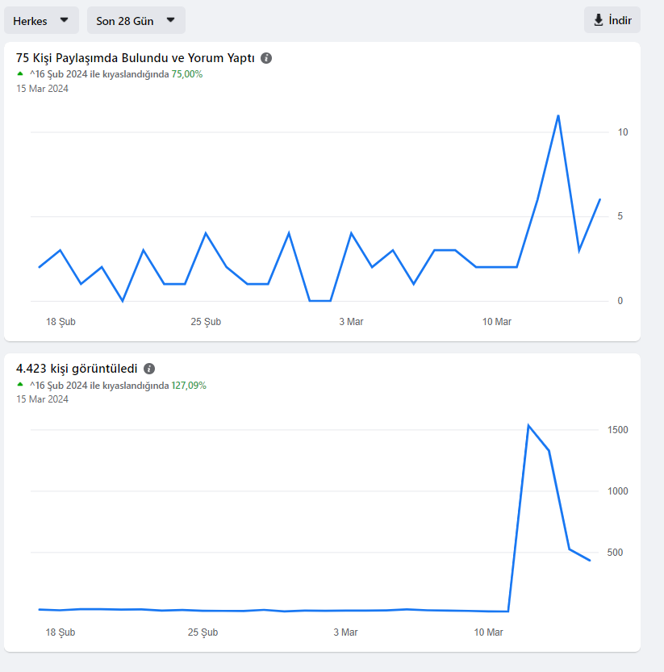Click the 25 Şub label on the engagement chart axis
The width and height of the screenshot is (664, 672).
[206, 321]
